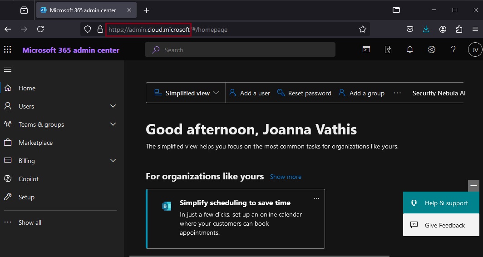Go to Copilot in the sidebar
Screen dimensions: 483x257
click(28, 179)
